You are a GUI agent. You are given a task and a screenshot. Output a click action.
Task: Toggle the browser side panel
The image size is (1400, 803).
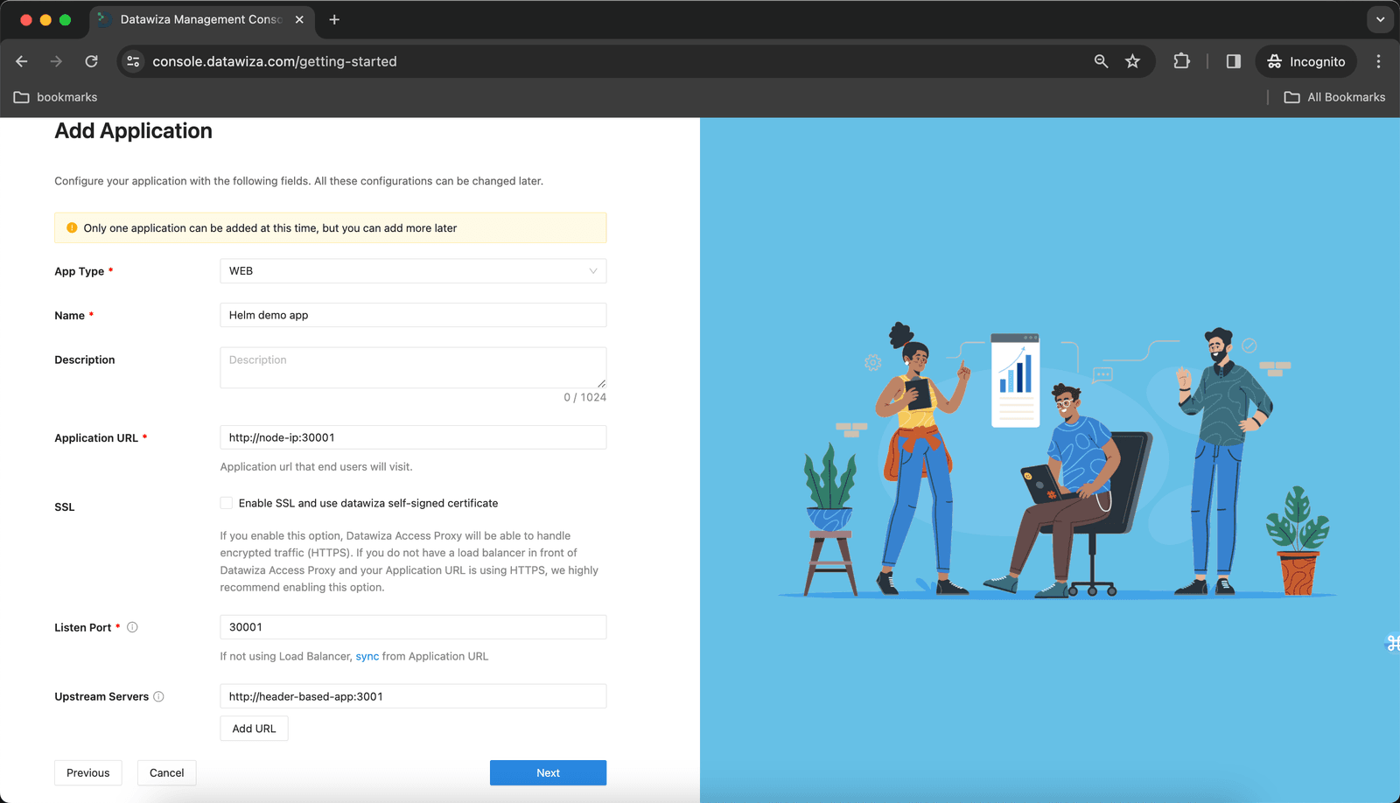click(1233, 61)
